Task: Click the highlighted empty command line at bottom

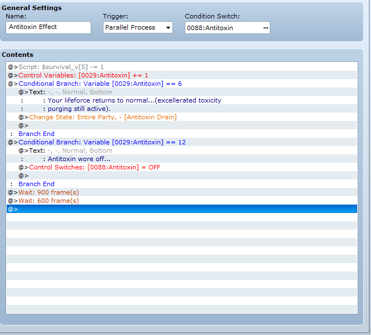Action: click(x=181, y=209)
